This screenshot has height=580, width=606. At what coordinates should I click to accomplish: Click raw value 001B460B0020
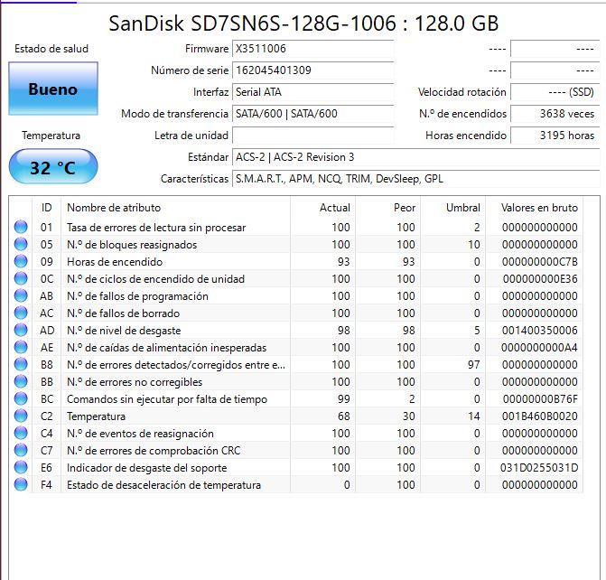click(x=540, y=416)
